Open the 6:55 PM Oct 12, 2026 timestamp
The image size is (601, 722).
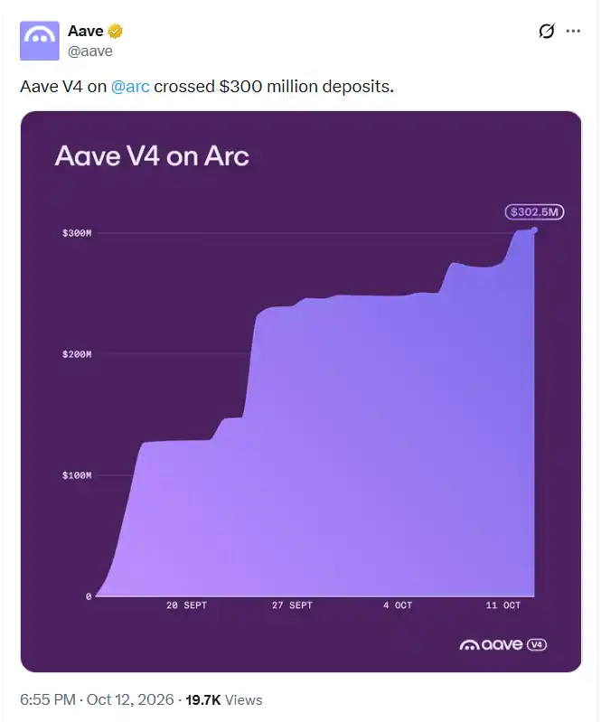coord(97,699)
